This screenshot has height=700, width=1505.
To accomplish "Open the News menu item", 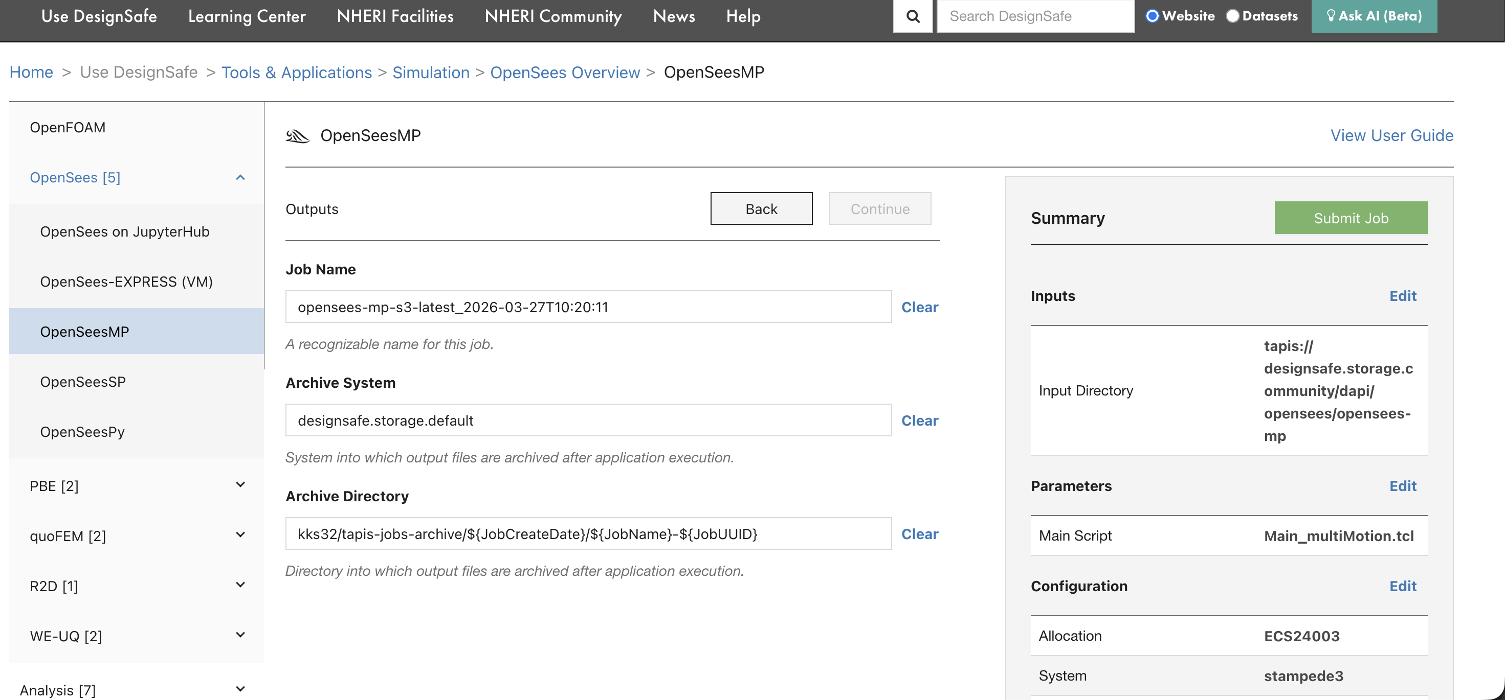I will click(674, 16).
